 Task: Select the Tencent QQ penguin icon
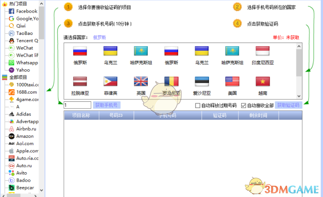pos(11,41)
